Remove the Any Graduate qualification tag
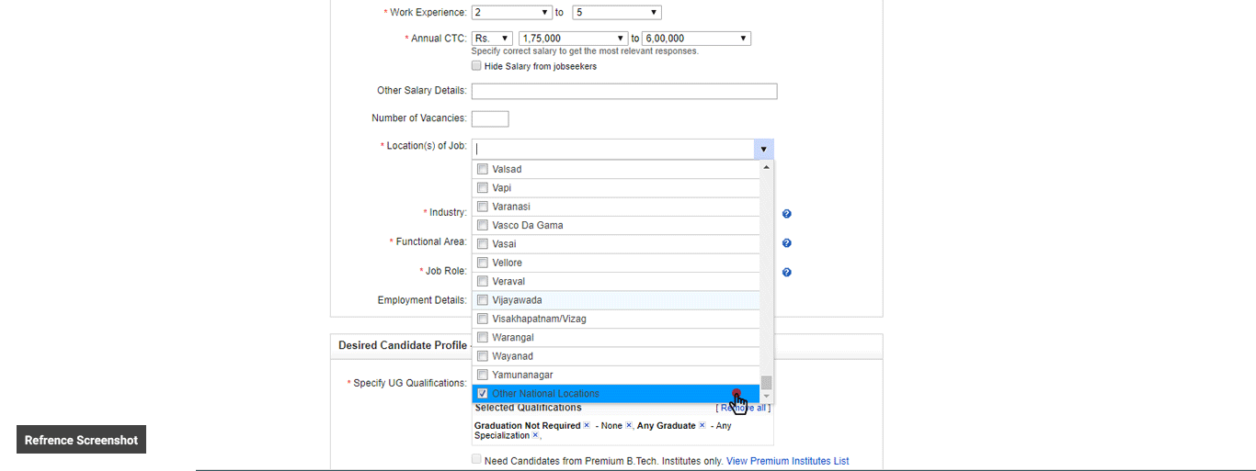1256x471 pixels. [x=702, y=425]
